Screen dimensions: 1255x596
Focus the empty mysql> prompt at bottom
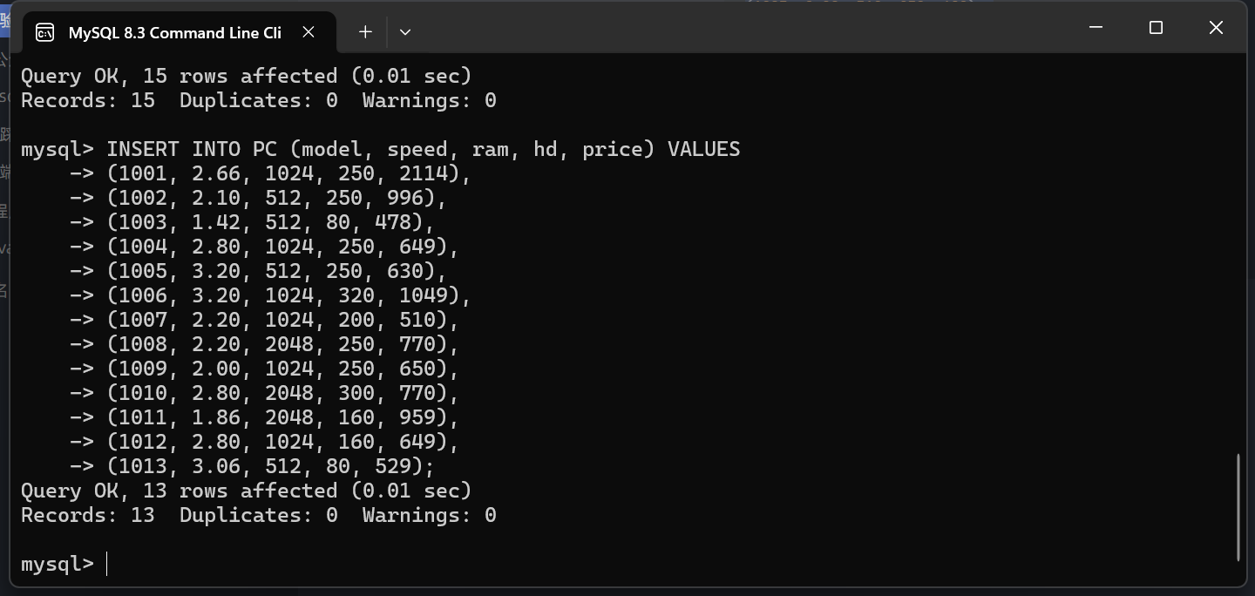[64, 564]
